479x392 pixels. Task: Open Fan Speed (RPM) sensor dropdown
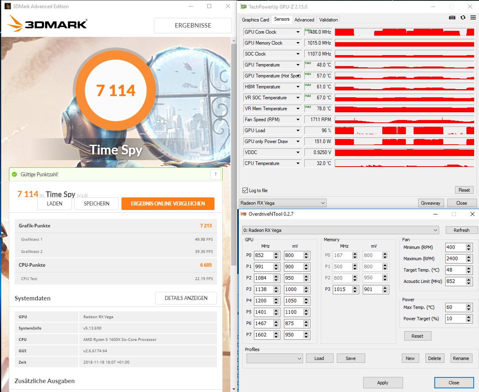[298, 120]
